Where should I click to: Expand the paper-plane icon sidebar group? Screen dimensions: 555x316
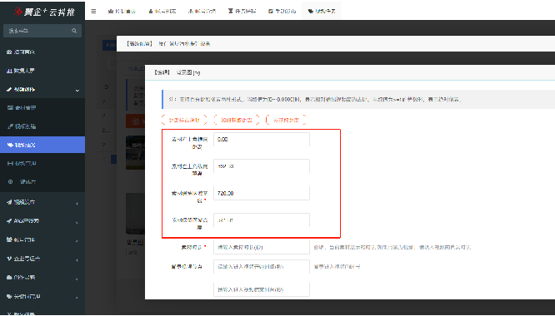[42, 202]
